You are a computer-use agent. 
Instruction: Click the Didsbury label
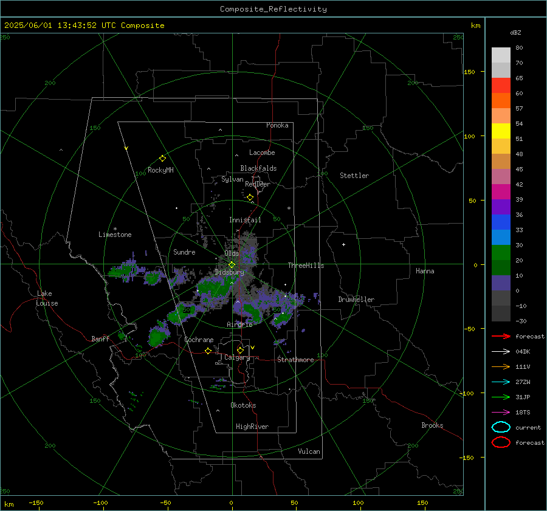pyautogui.click(x=229, y=272)
